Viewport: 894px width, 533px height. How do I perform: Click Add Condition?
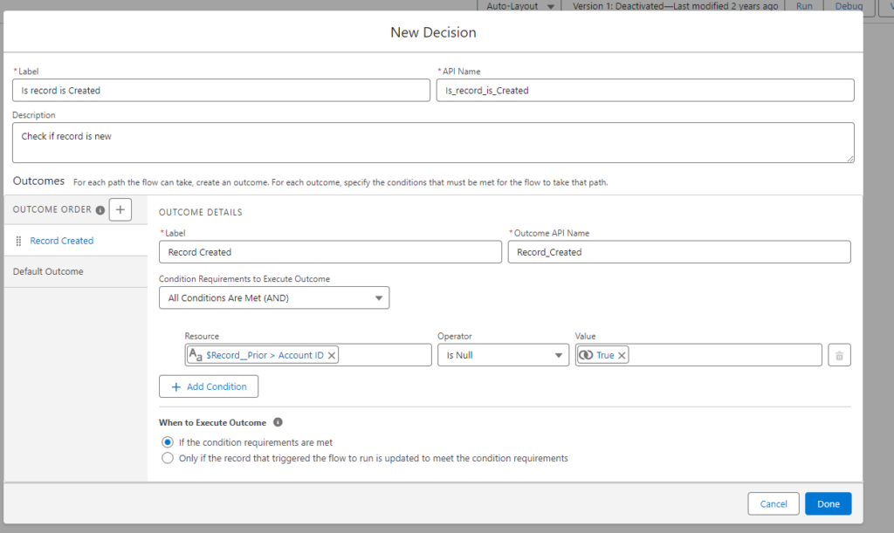209,386
